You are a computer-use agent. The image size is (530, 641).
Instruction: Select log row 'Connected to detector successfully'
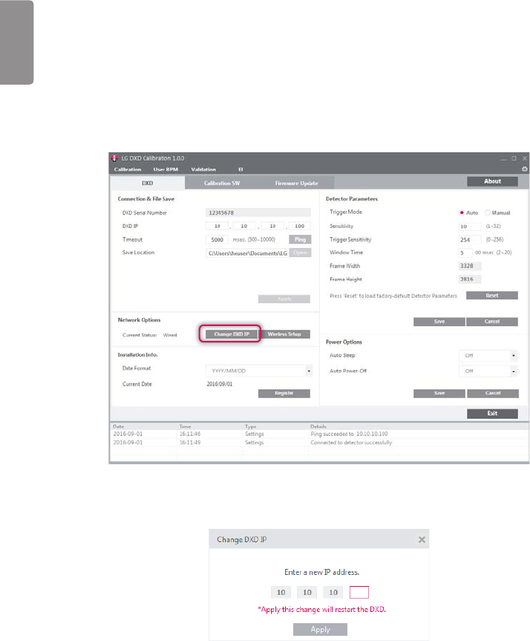[x=319, y=443]
